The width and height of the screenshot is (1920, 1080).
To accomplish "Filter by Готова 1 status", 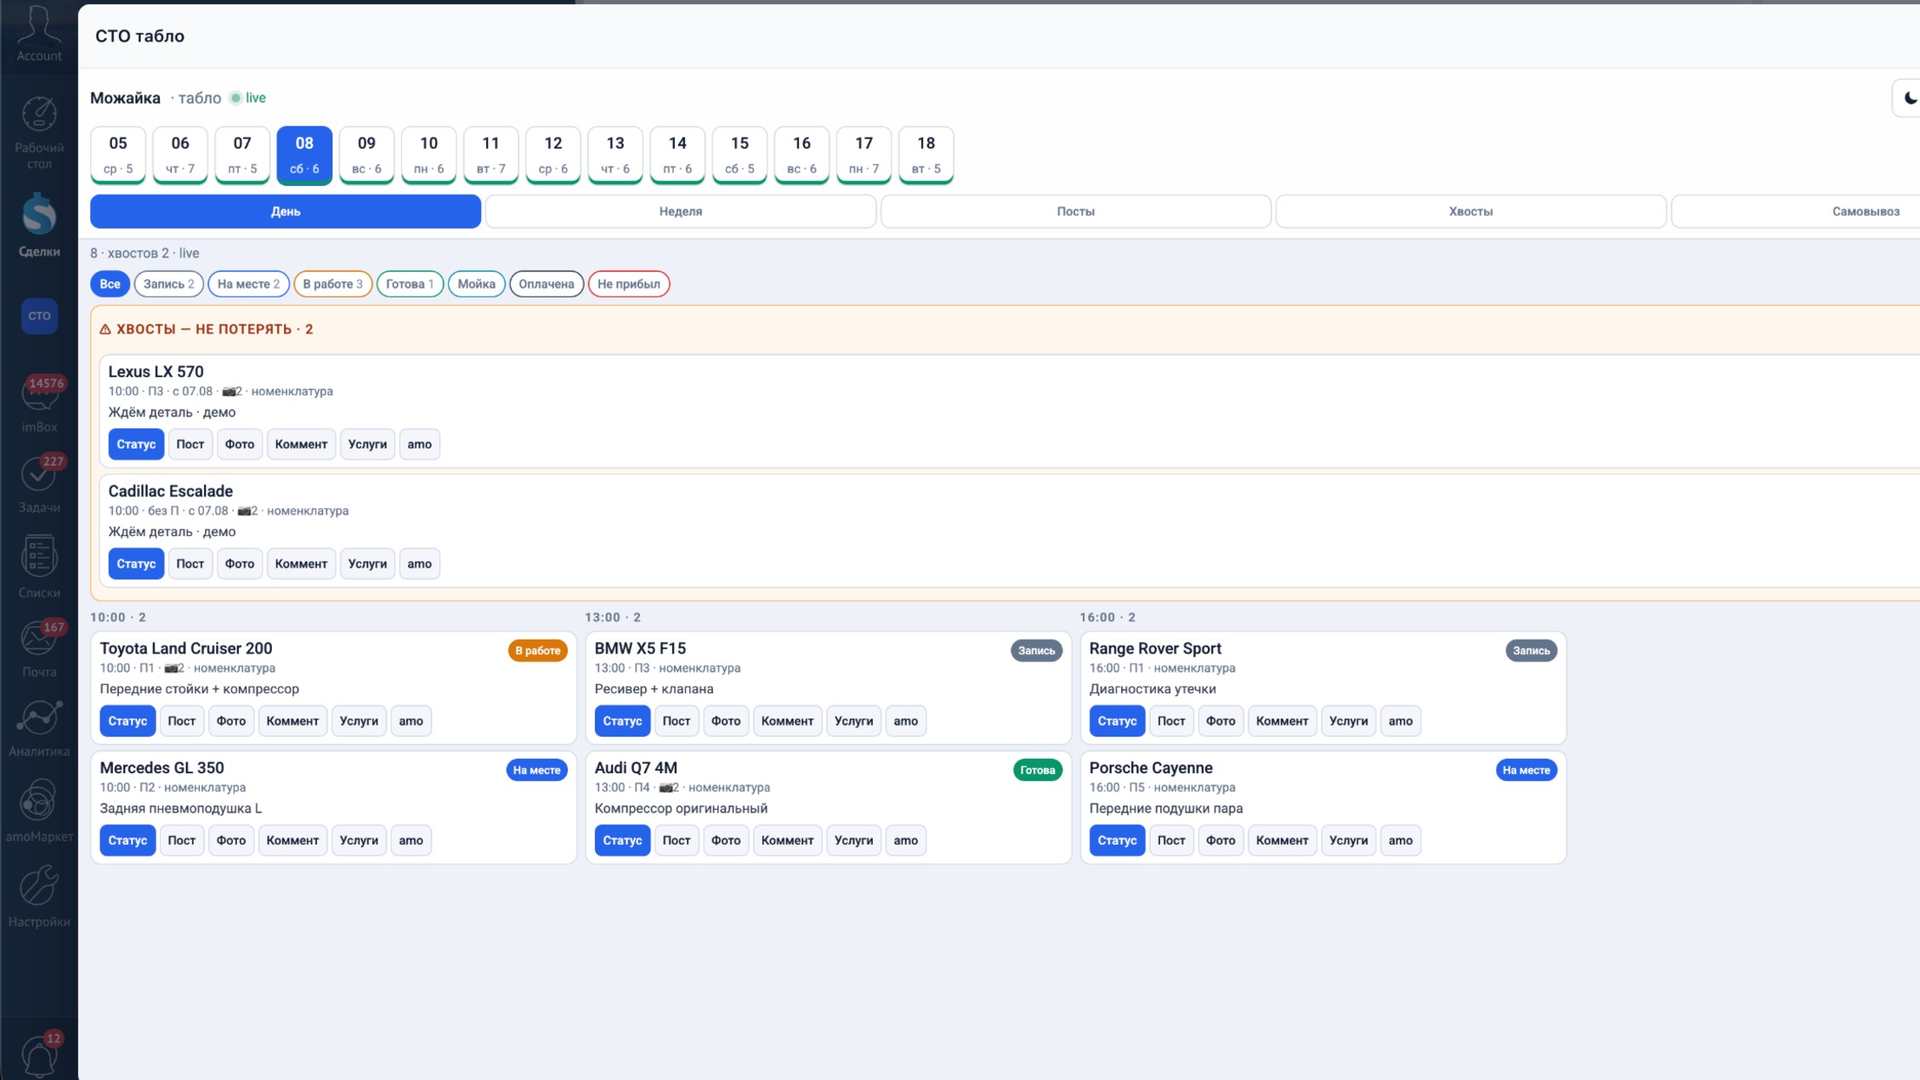I will pyautogui.click(x=410, y=284).
